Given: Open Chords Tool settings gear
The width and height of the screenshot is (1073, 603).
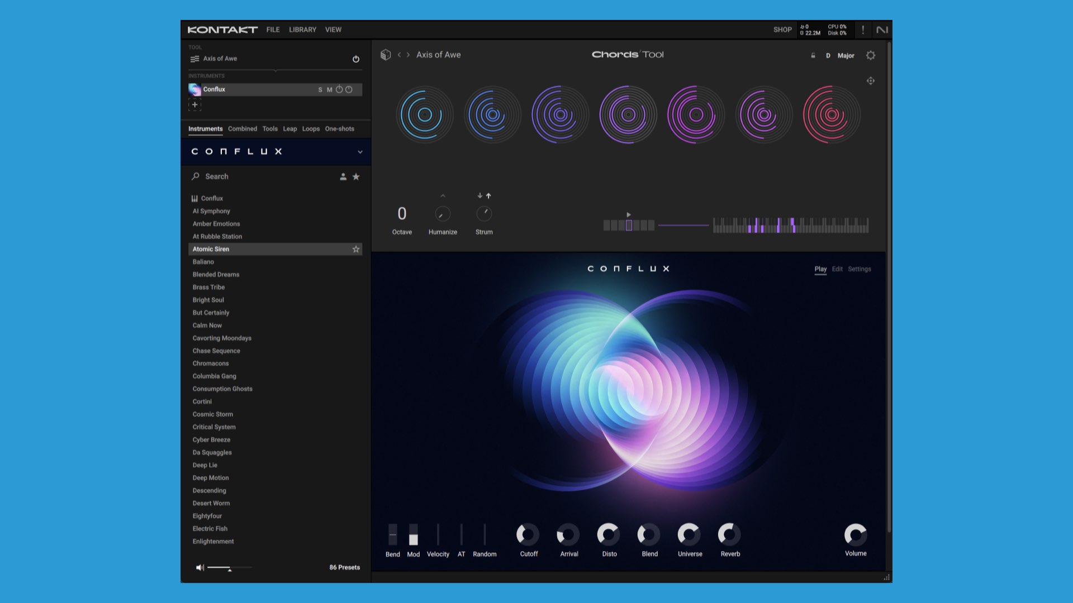Looking at the screenshot, I should (x=870, y=55).
